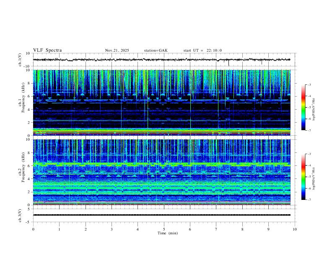Click the ch.2 spectrogram color bar
This screenshot has height=257, width=332.
(x=303, y=177)
